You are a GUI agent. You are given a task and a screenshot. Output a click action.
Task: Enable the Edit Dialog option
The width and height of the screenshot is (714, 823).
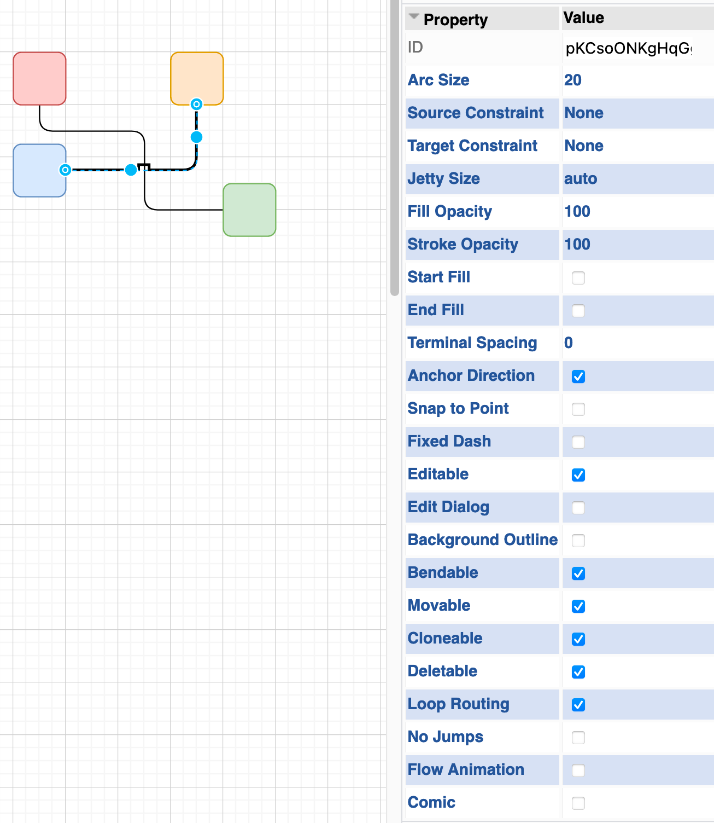point(578,508)
